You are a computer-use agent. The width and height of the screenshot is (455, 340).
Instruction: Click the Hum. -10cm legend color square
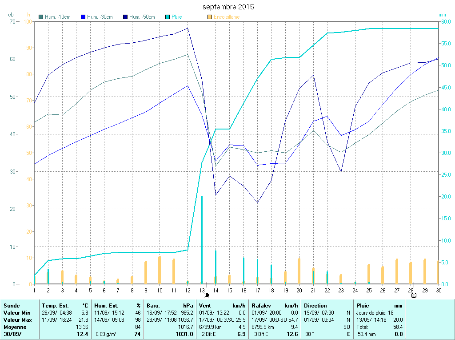[41, 17]
